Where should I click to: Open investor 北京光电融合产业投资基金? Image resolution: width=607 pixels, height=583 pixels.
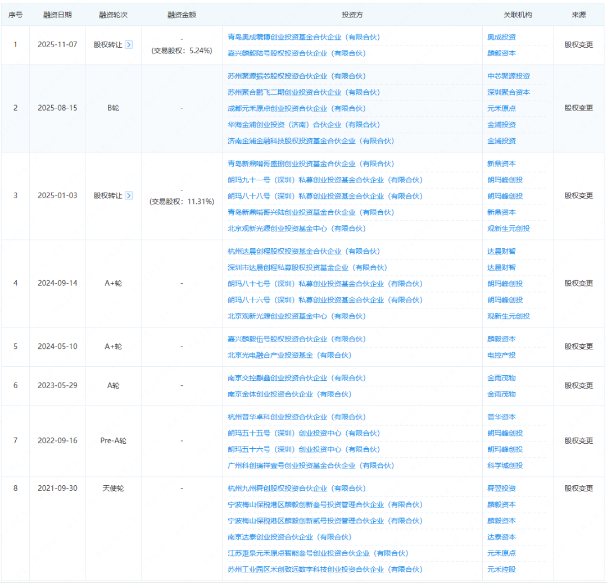point(289,356)
